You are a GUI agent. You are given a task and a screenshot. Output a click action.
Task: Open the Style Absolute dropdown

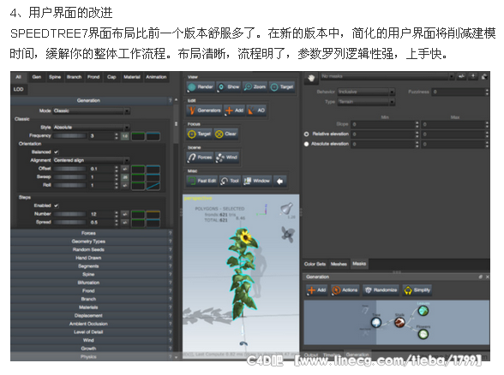[x=91, y=128]
